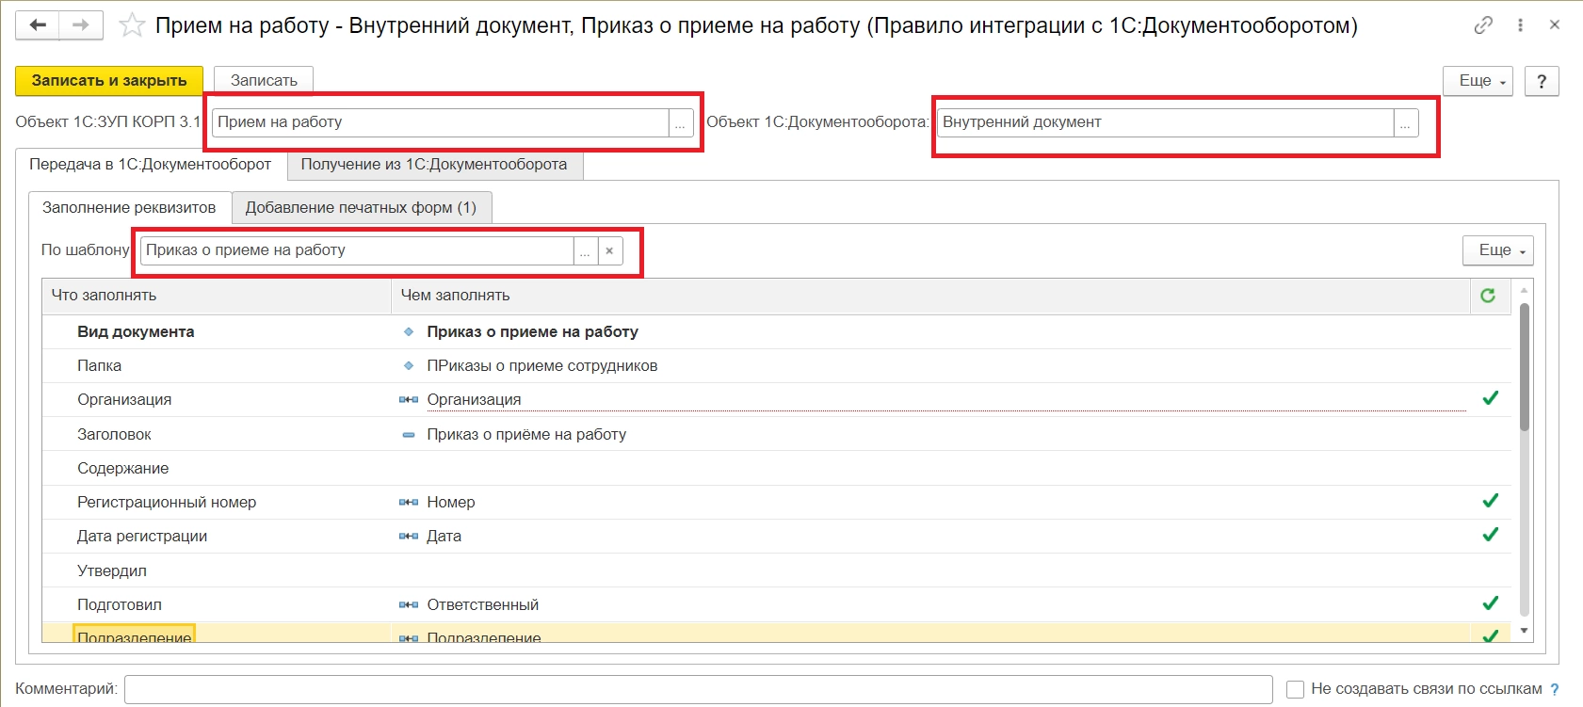Image resolution: width=1583 pixels, height=707 pixels.
Task: Clear the template field with the x button
Action: (x=609, y=250)
